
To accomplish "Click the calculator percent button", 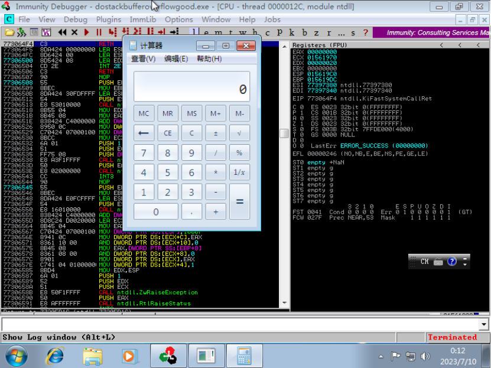I will pos(239,153).
